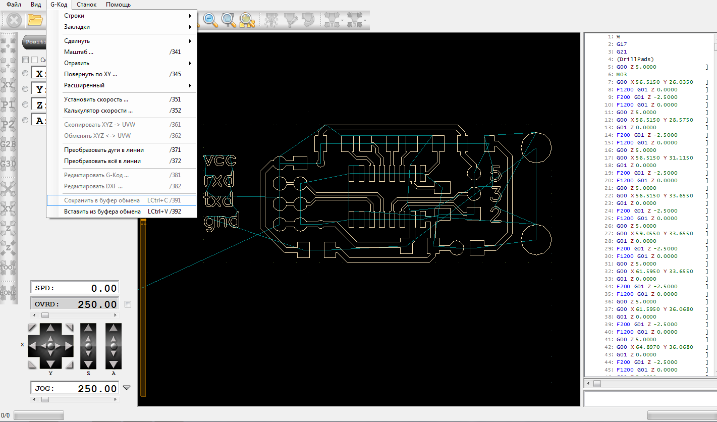Viewport: 717px width, 422px height.
Task: Expand the Отразить submenu
Action: point(121,63)
